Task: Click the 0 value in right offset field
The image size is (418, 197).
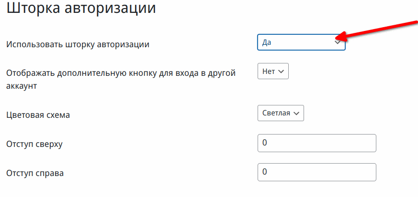Action: coord(265,172)
